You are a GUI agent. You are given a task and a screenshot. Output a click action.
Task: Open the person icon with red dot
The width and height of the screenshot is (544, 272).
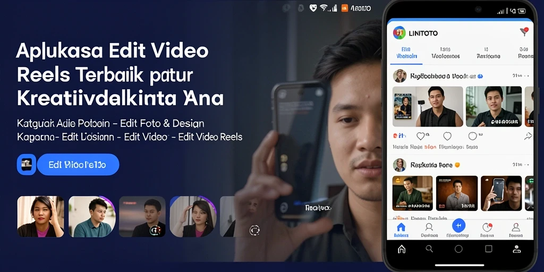(516, 227)
